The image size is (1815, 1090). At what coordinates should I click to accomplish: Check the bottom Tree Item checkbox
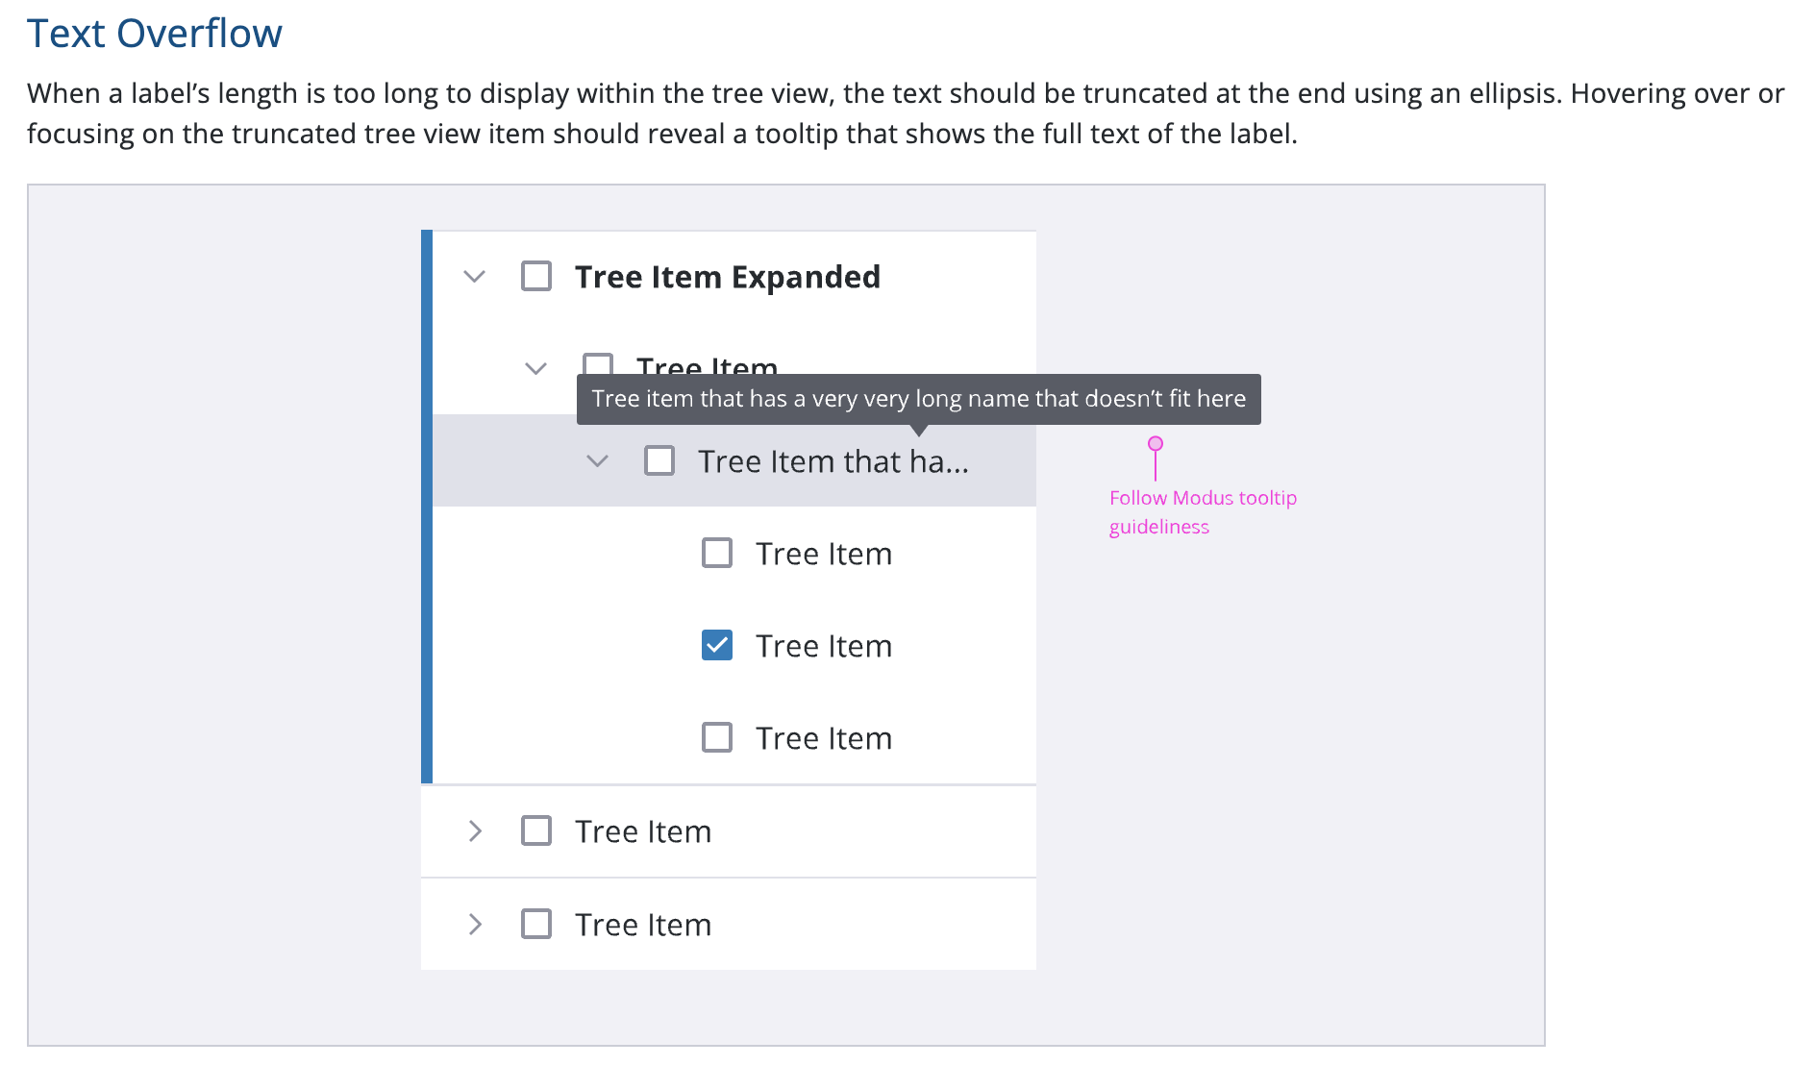[536, 924]
